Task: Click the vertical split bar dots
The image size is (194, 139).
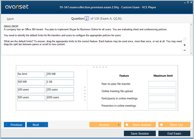Action: point(85,94)
